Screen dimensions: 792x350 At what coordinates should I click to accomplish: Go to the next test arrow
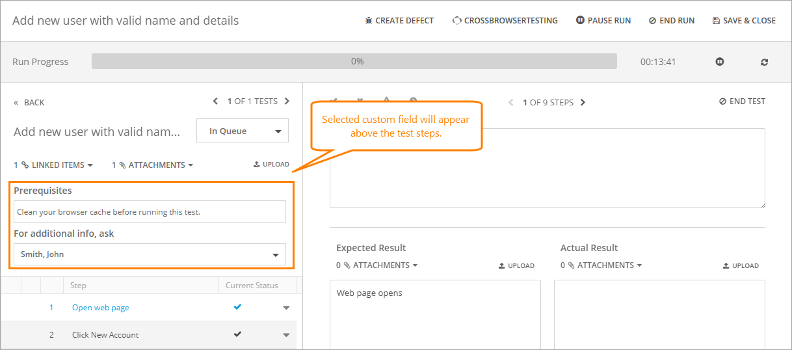coord(287,101)
